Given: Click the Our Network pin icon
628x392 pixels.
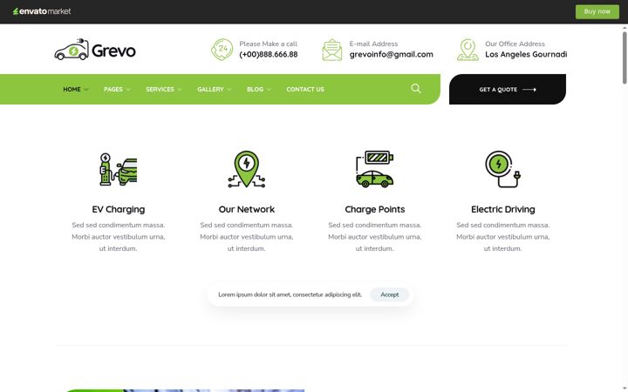Looking at the screenshot, I should 246,169.
